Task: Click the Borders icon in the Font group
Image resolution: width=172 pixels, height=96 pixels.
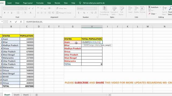Action: tap(18, 13)
